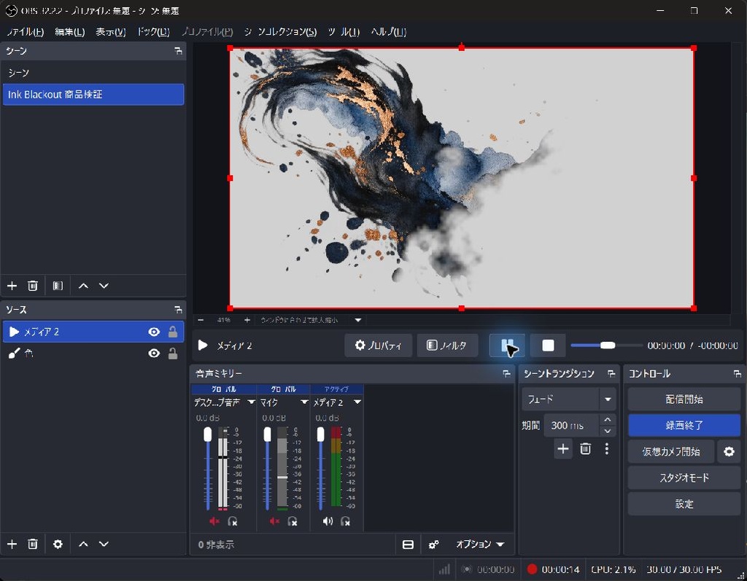The image size is (747, 581).
Task: Open scene filters icon in Scenes panel
Action: click(58, 286)
